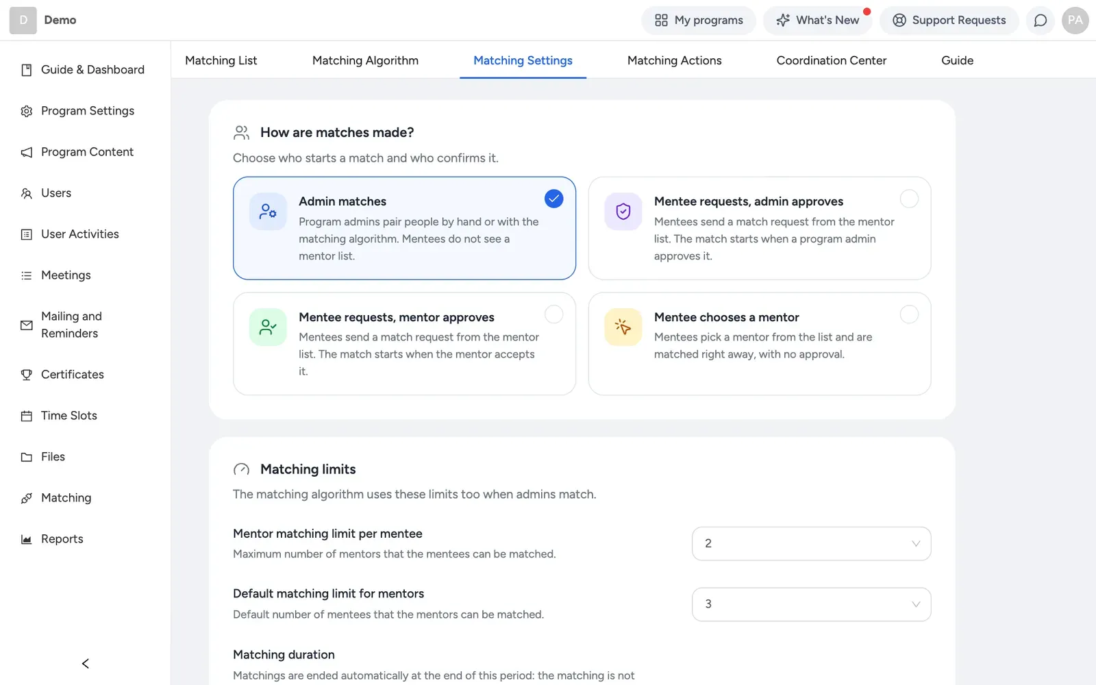Click the How are matches made? heading

coord(337,132)
